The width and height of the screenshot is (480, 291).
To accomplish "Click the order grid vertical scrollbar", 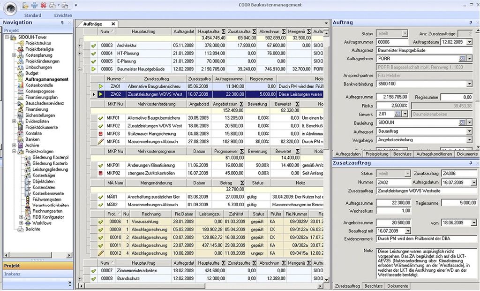I will (326, 156).
